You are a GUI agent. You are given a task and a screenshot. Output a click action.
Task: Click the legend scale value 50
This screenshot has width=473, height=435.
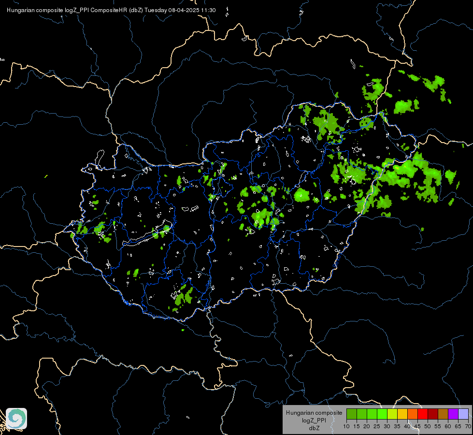point(428,427)
